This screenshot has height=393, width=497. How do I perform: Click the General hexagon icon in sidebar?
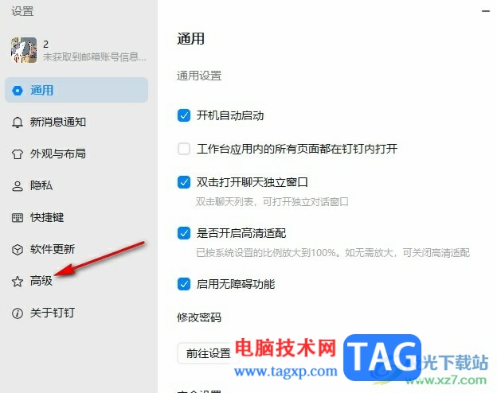(18, 91)
